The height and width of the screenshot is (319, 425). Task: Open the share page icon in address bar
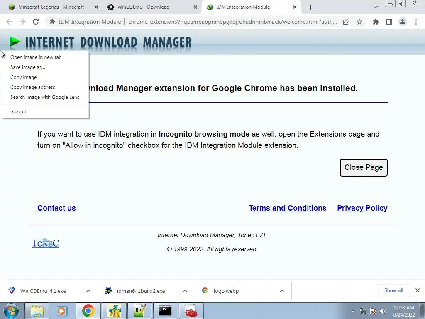346,22
